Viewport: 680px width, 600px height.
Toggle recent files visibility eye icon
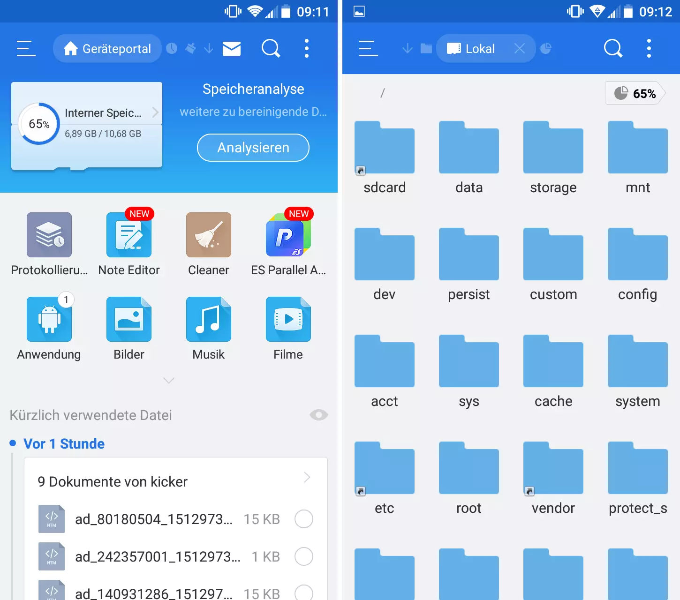[x=318, y=415]
